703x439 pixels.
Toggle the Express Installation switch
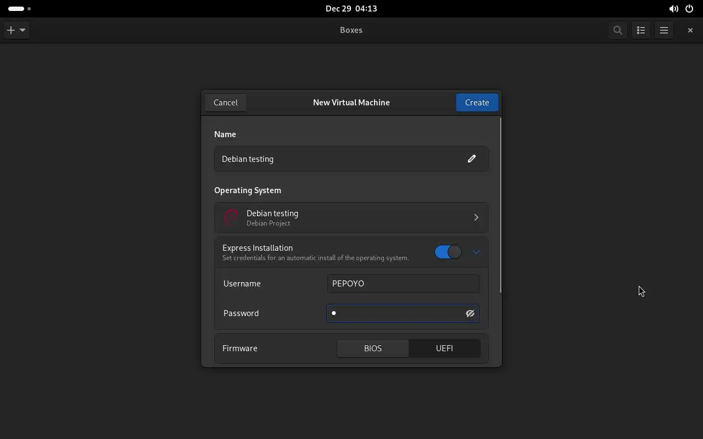point(448,252)
